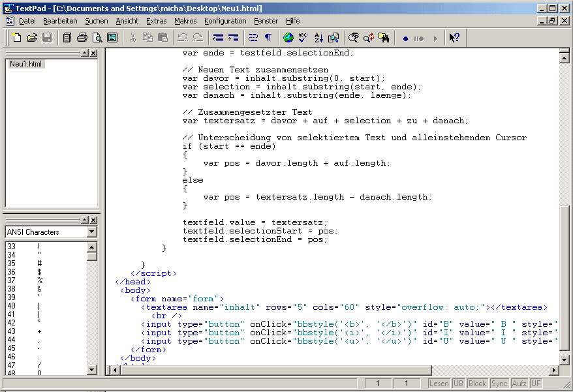
Task: Collapse the document selector panel
Action: pyautogui.click(x=84, y=53)
